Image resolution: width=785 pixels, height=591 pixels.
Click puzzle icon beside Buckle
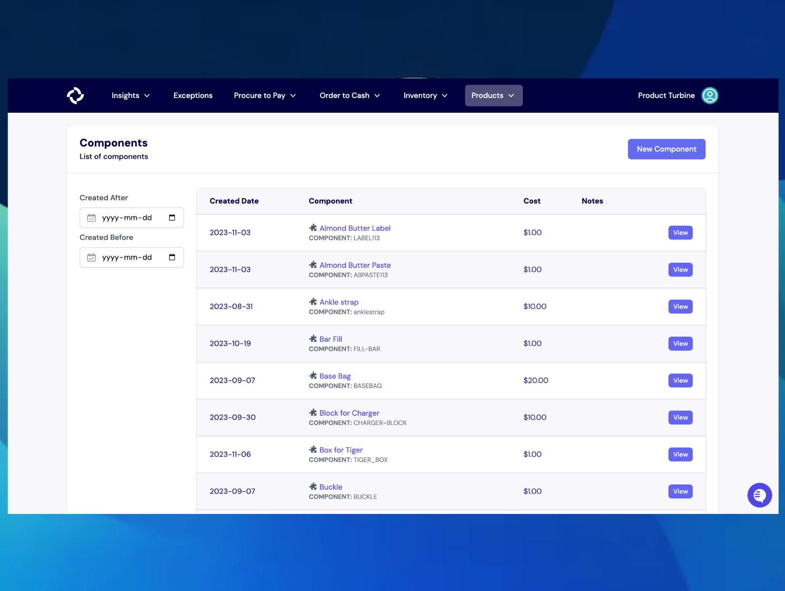tap(313, 487)
